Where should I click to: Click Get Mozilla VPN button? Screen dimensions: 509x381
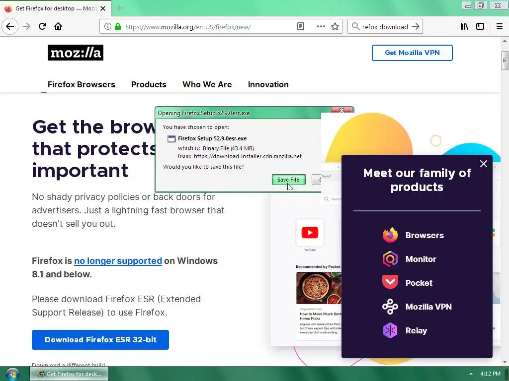(412, 53)
